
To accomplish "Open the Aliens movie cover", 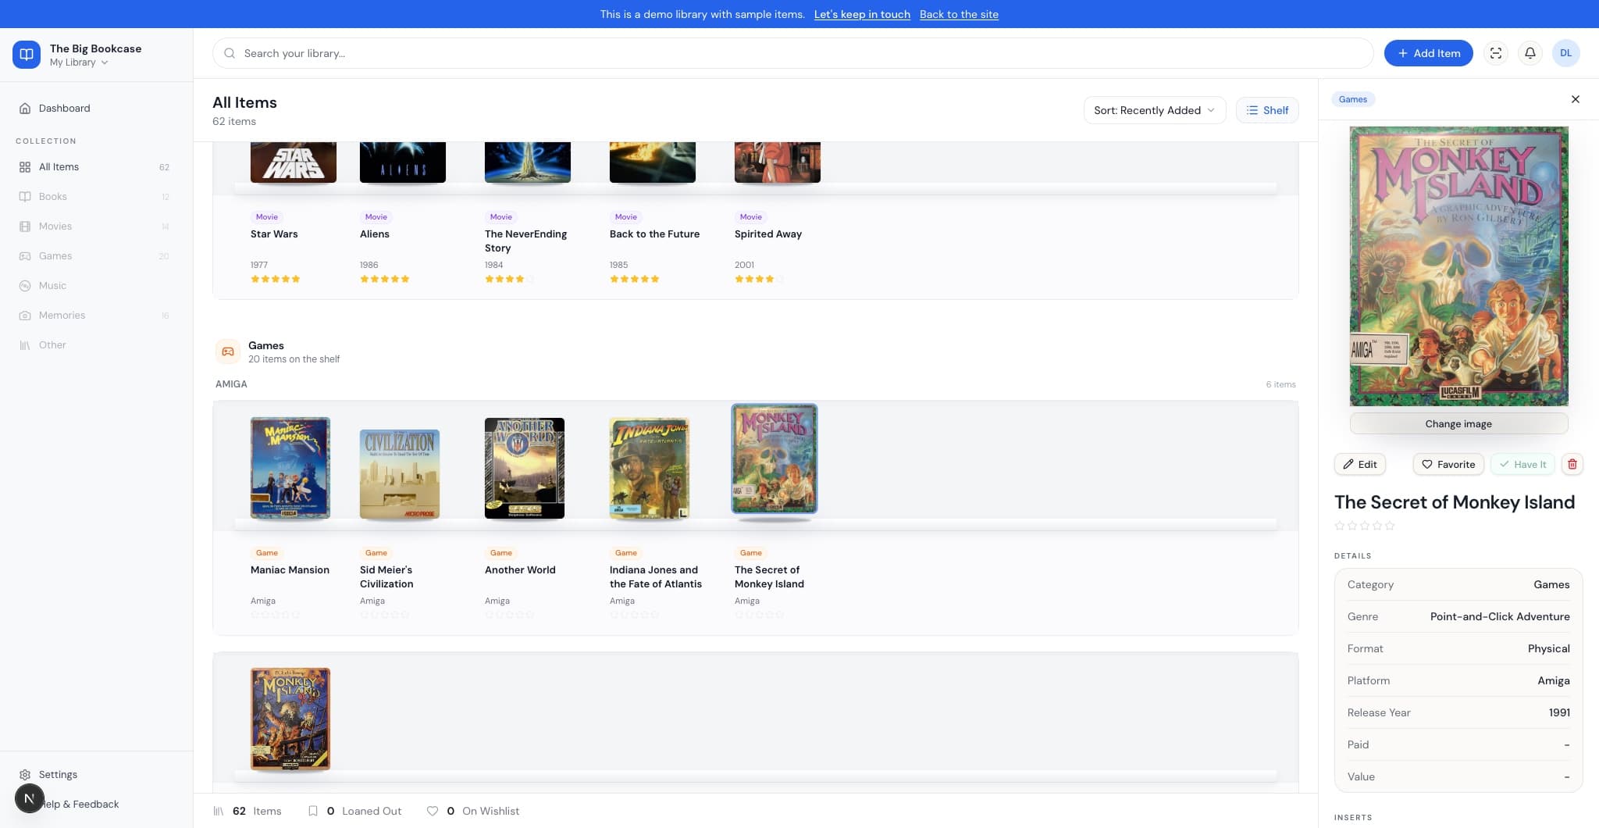I will pos(403,162).
